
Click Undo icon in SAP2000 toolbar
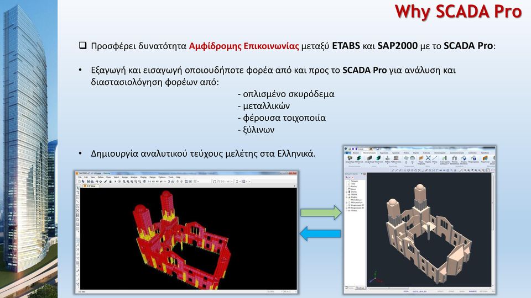coord(97,182)
